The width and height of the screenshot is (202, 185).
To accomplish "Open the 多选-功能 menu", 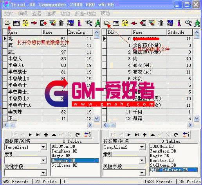I will tap(85, 14).
